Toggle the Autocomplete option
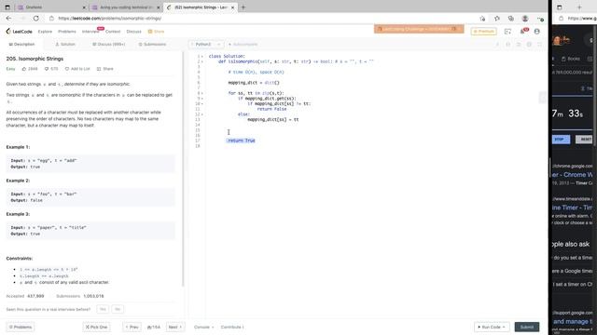 click(243, 45)
